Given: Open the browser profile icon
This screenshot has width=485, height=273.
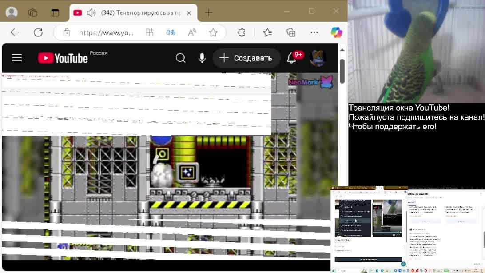Looking at the screenshot, I should point(12,12).
